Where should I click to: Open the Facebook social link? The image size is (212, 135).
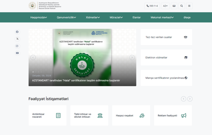[17, 32]
